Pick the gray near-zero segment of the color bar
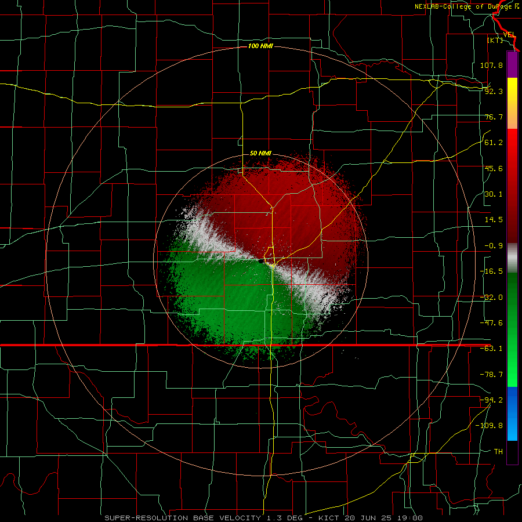522x522 pixels. (x=512, y=258)
